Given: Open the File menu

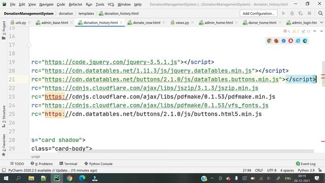Looking at the screenshot, I should pyautogui.click(x=13, y=5).
